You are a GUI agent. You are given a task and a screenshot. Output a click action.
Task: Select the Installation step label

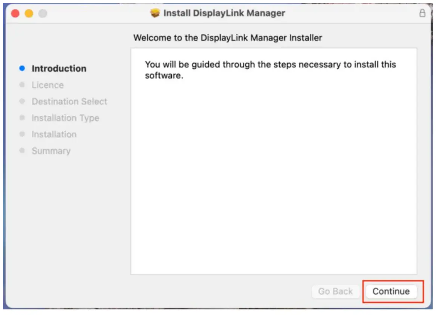point(54,134)
